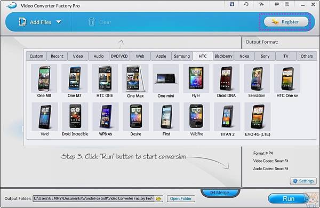Pick the TITAN 2 phone icon
Viewport: 320px width, 208px height.
coord(227,117)
